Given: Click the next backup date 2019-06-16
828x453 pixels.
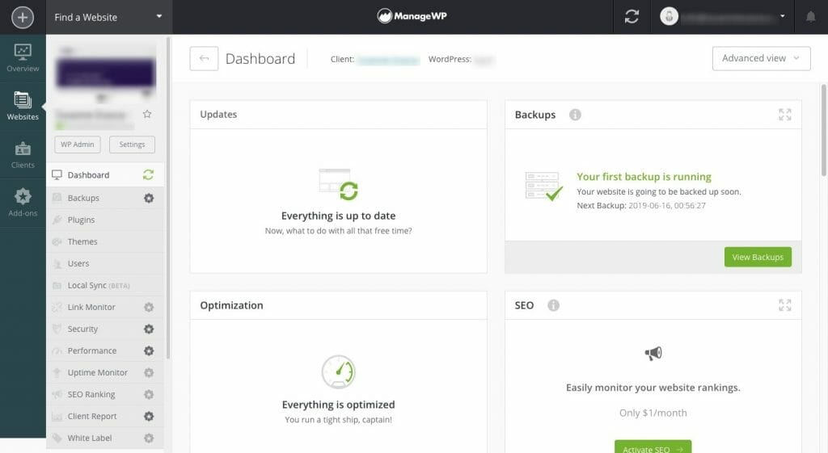Looking at the screenshot, I should [x=667, y=206].
